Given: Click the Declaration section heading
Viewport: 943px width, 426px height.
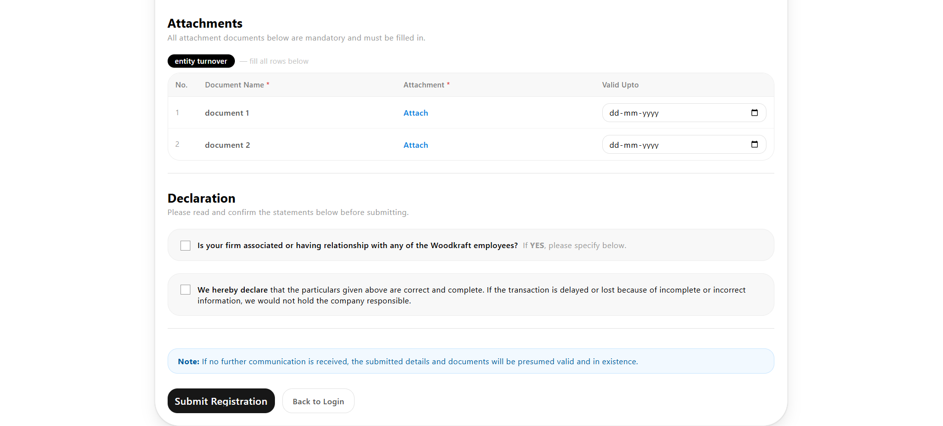Looking at the screenshot, I should [x=201, y=198].
